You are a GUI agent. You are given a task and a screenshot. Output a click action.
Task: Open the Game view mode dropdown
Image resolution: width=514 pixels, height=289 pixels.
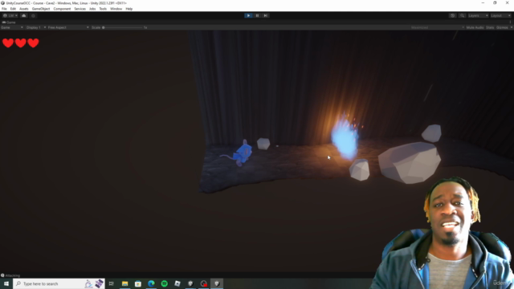coord(12,27)
